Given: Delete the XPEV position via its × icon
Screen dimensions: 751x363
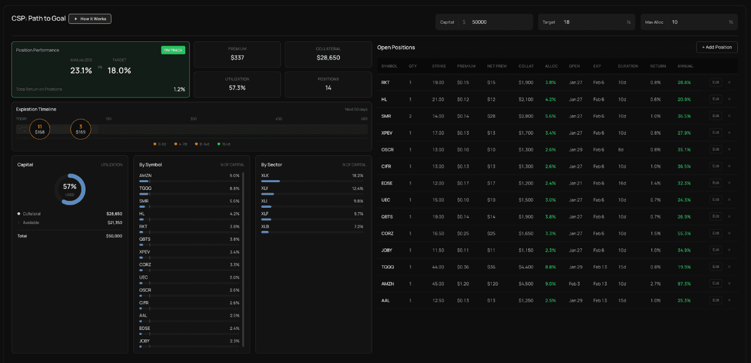Looking at the screenshot, I should (x=728, y=133).
